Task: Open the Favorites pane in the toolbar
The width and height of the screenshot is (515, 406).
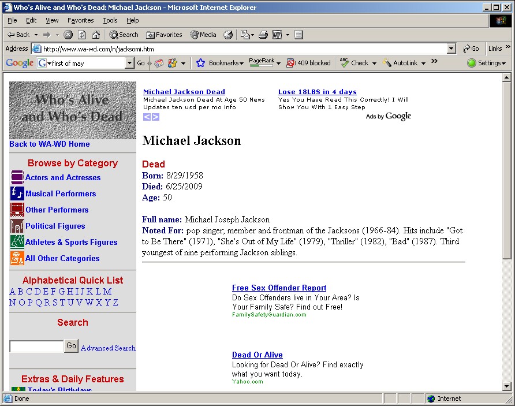Action: tap(164, 35)
